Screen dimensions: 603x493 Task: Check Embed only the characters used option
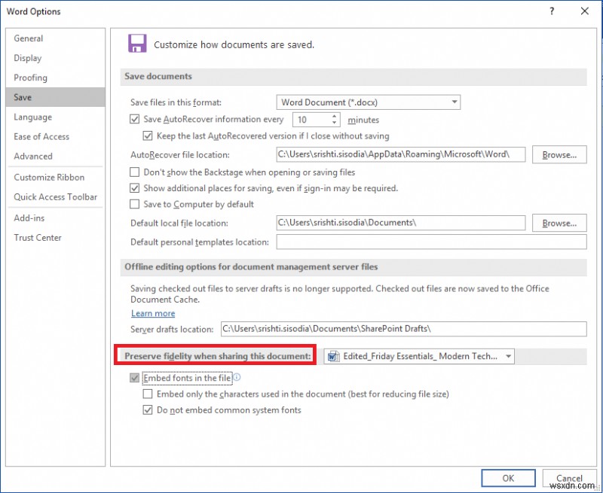(x=148, y=394)
